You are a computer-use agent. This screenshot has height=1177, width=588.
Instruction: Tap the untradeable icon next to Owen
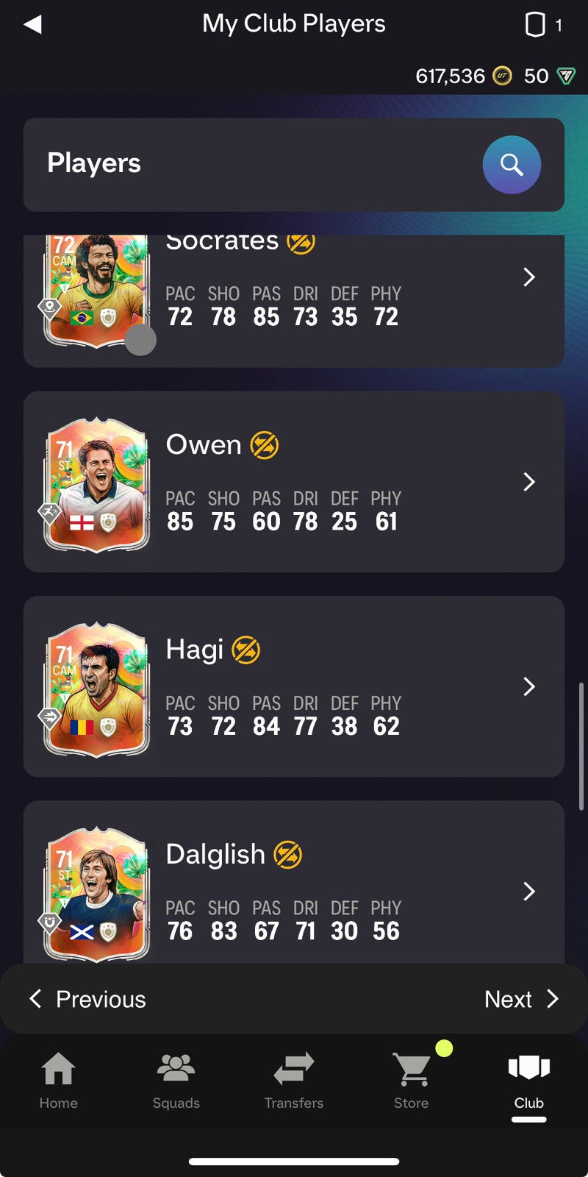[265, 445]
